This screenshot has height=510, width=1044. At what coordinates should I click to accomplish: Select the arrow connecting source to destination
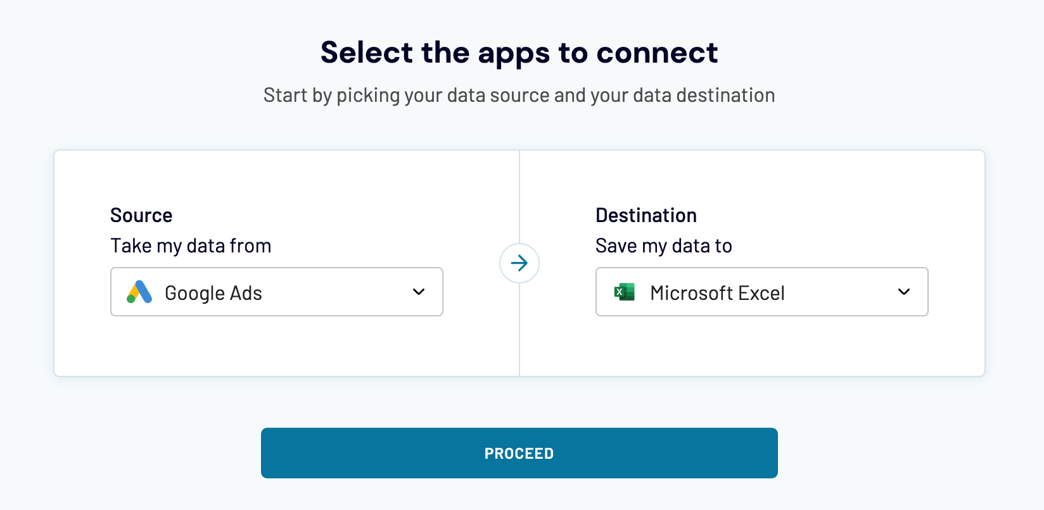[x=519, y=263]
